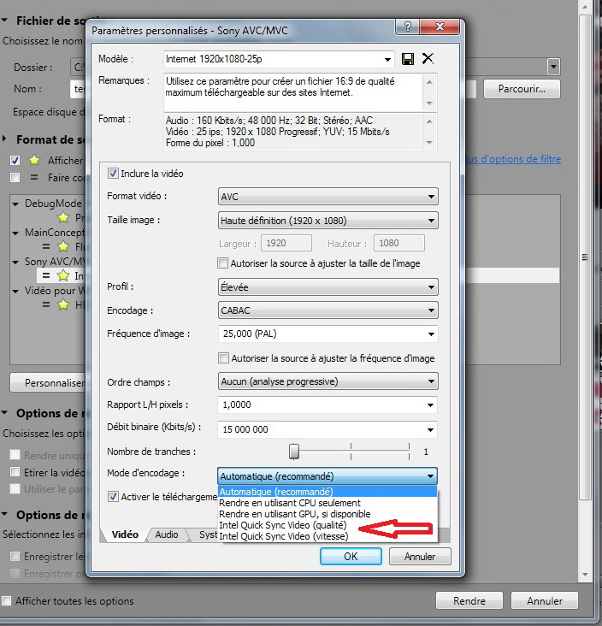
Task: Click the Nombre de tranches slider handle
Action: 294,452
